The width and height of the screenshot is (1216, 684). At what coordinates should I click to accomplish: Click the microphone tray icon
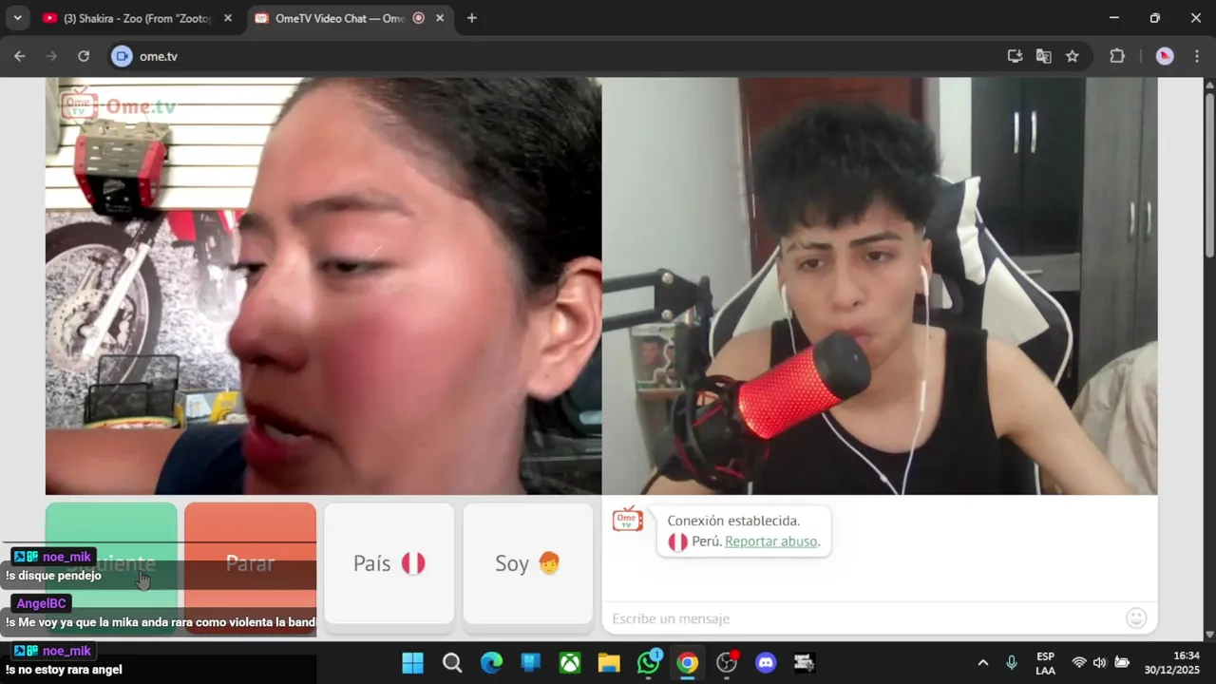1012,662
